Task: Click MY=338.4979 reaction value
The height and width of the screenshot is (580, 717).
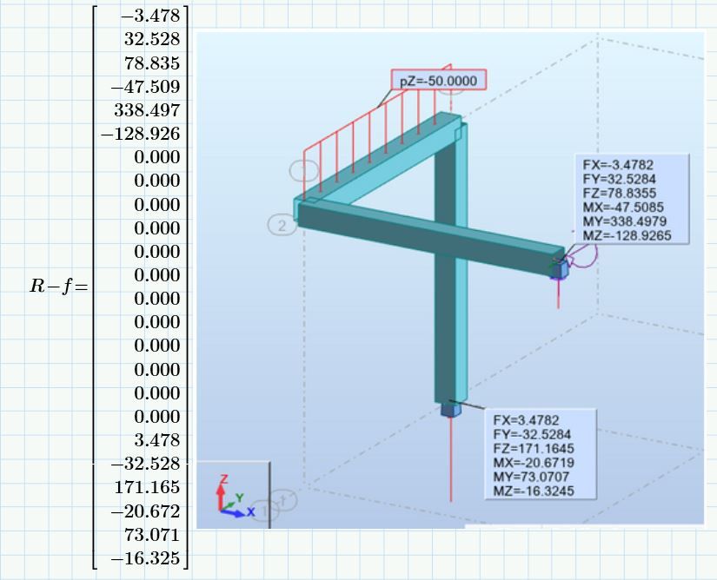Action: [625, 221]
